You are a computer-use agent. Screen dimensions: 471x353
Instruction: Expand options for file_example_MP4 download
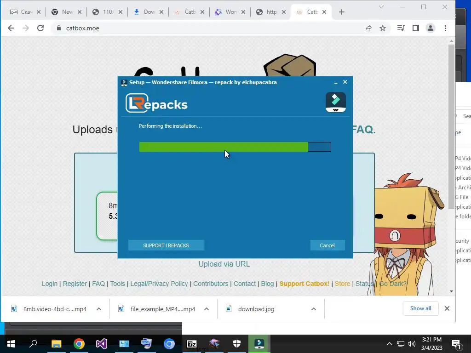coord(207,309)
